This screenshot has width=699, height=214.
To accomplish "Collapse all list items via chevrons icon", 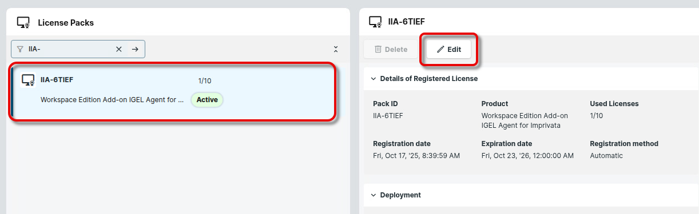I will (x=336, y=49).
